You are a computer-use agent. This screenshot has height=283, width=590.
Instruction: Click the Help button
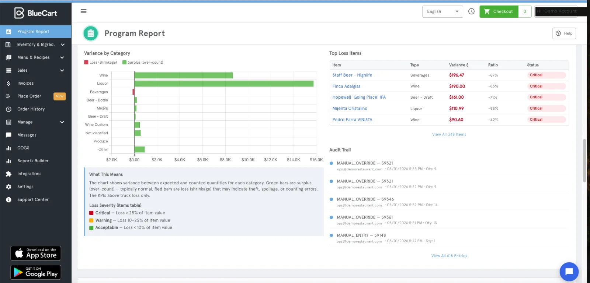tap(564, 33)
